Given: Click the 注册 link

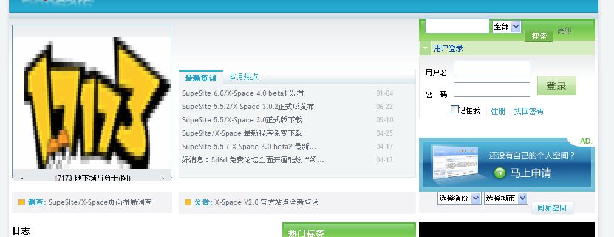Looking at the screenshot, I should coord(498,112).
